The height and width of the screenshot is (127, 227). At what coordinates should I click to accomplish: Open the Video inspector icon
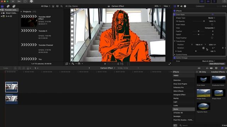175,6
